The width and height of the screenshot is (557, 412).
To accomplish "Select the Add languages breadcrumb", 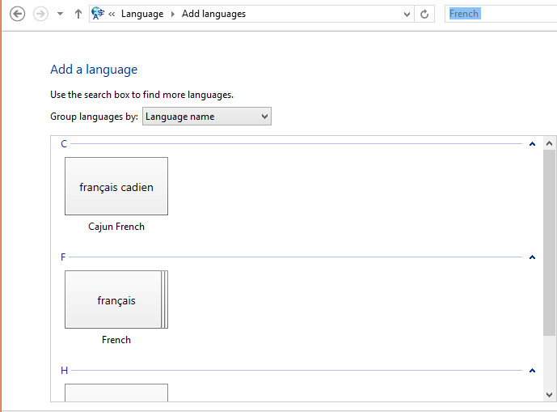I will pos(213,14).
